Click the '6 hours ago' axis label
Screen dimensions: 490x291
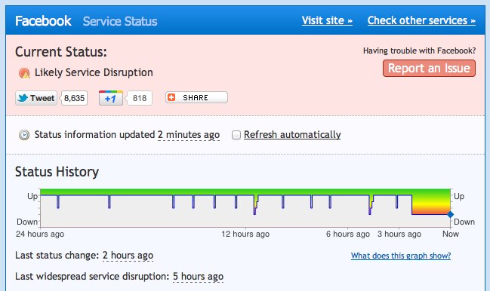tap(348, 234)
